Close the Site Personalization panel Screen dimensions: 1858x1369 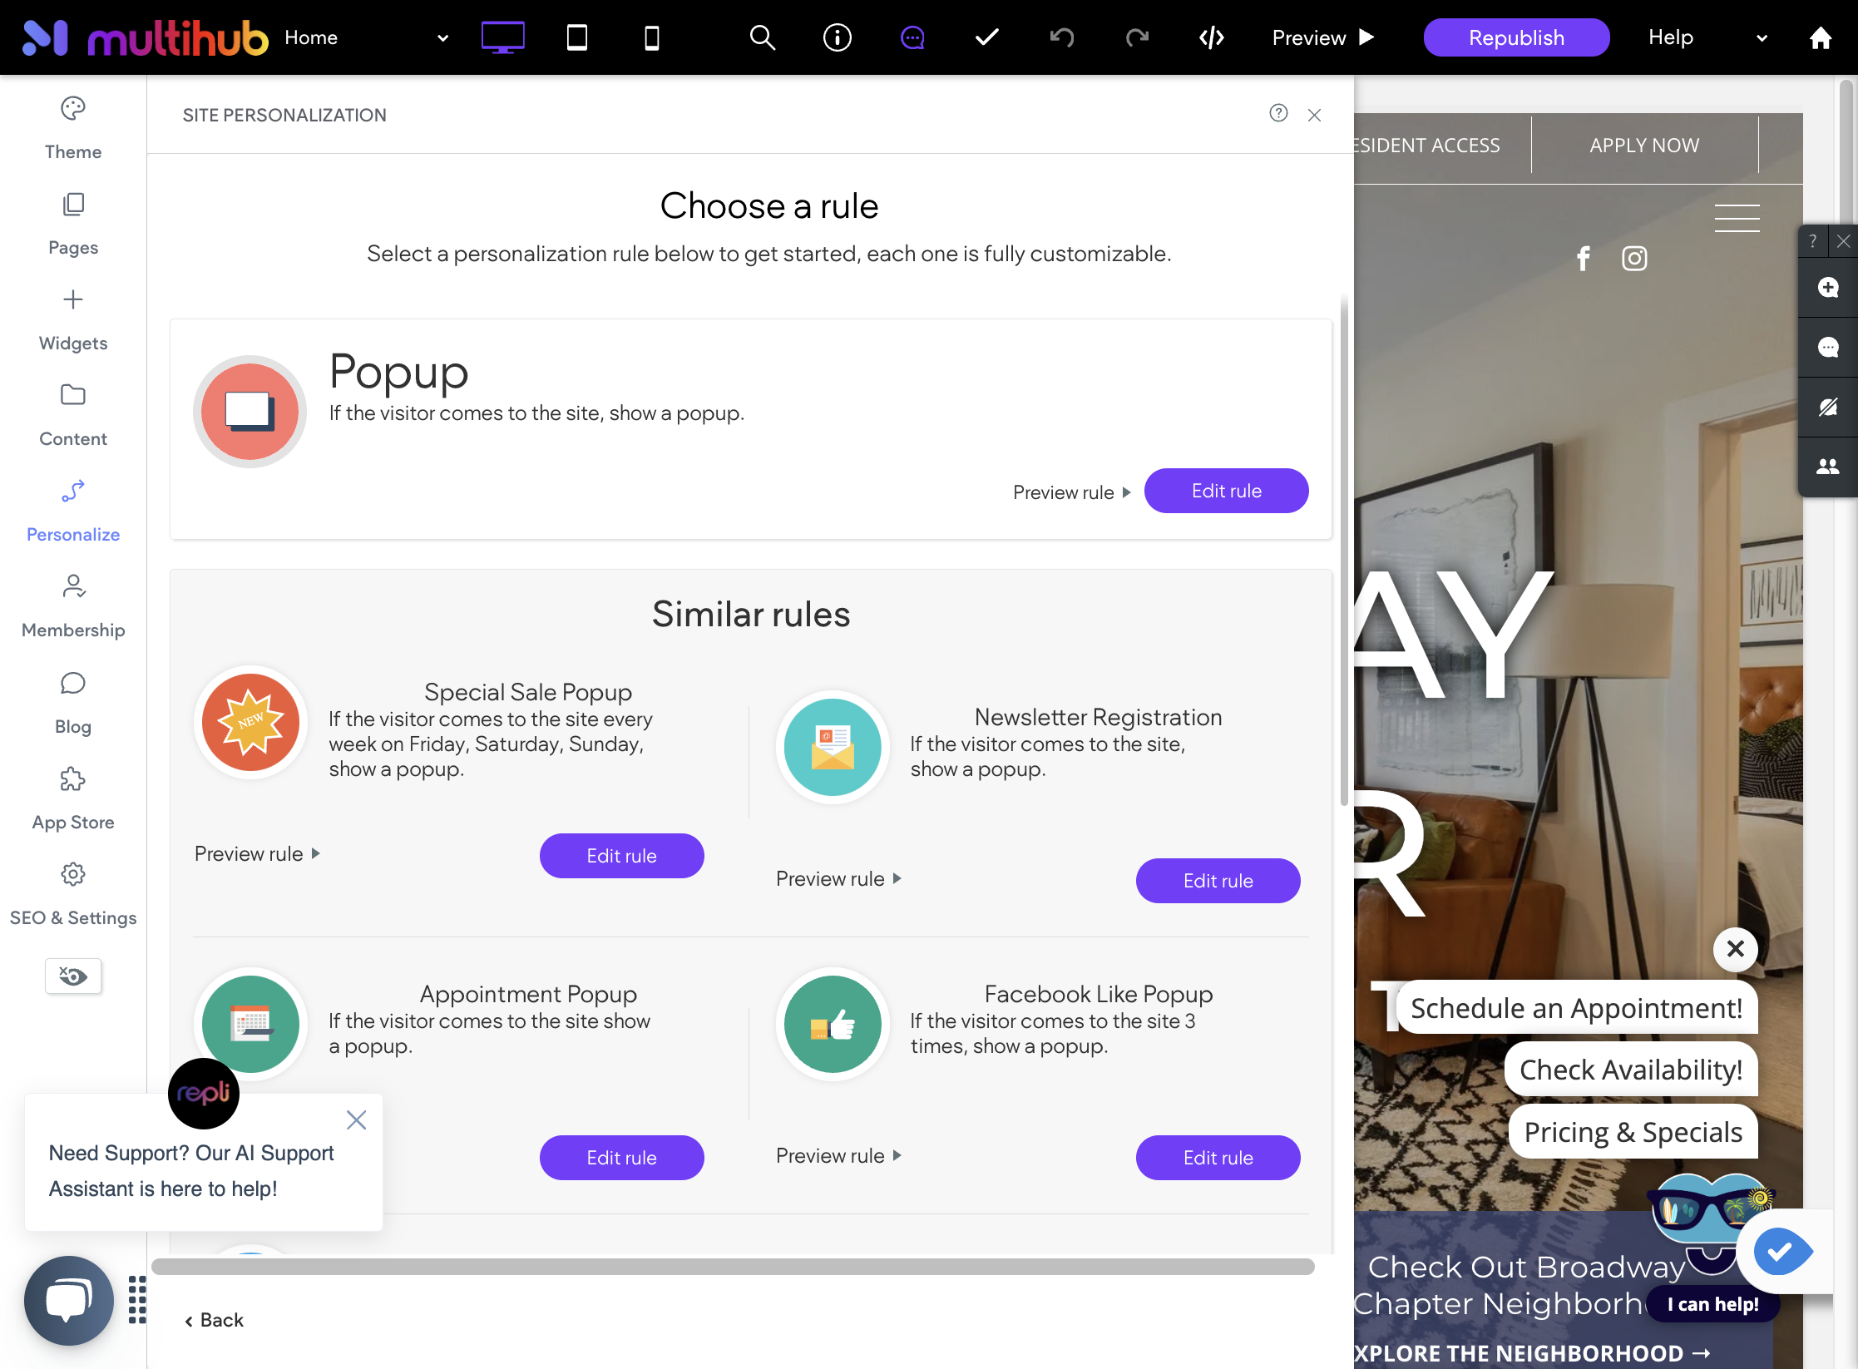pos(1314,115)
